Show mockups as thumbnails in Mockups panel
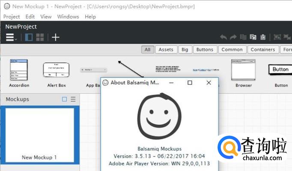The height and width of the screenshot is (171, 292). [64, 99]
